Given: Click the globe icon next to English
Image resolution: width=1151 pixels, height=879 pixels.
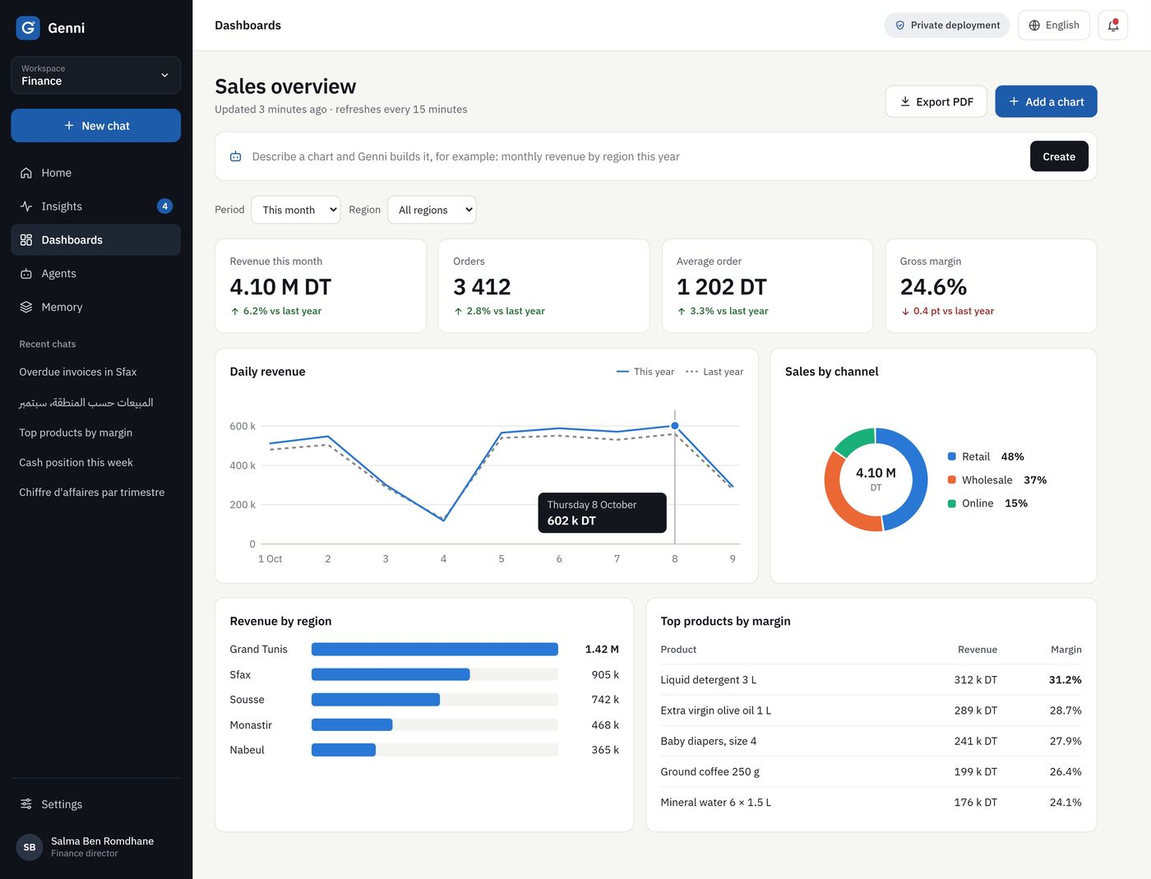Looking at the screenshot, I should (x=1034, y=25).
